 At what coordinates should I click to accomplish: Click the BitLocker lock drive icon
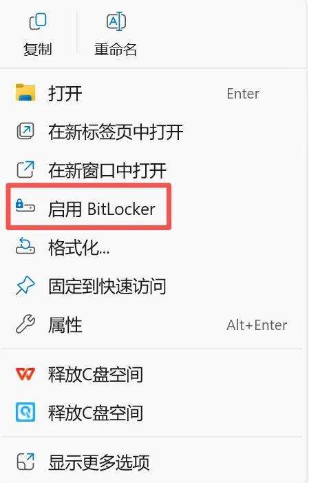[x=25, y=205]
